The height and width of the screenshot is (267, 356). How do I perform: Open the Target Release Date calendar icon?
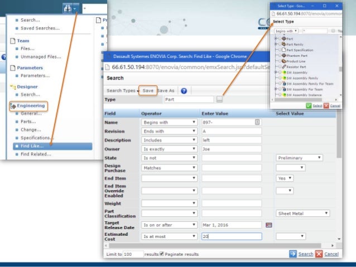point(268,225)
